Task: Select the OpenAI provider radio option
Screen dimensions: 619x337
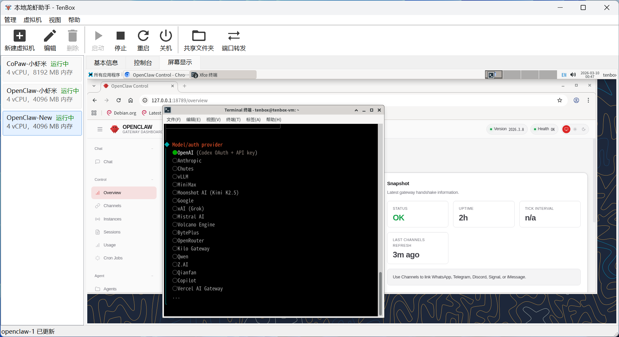Action: coord(215,153)
